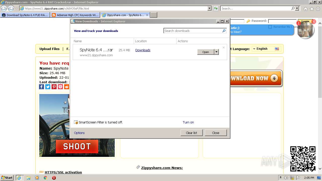Image resolution: width=322 pixels, height=181 pixels.
Task: Click the Clear list button
Action: pyautogui.click(x=191, y=133)
